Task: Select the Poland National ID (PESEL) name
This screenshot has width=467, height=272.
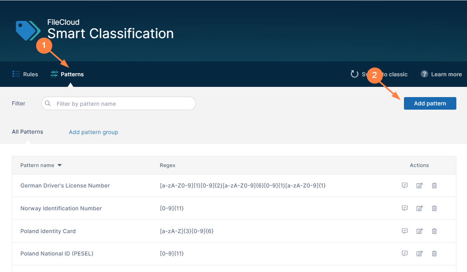Action: pyautogui.click(x=57, y=254)
